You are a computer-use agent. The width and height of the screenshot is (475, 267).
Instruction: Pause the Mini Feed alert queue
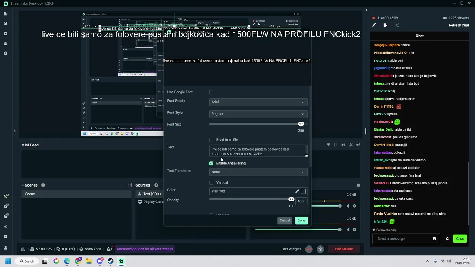(x=336, y=145)
